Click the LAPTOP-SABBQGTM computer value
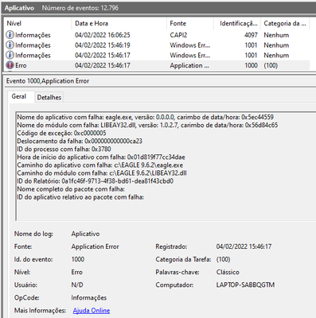 pyautogui.click(x=245, y=285)
